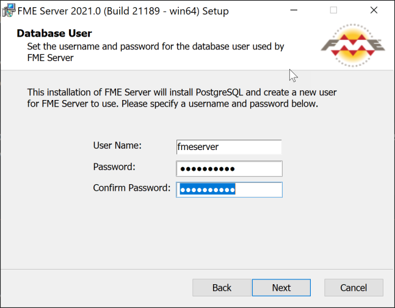Click the Next button
This screenshot has width=395, height=308.
pos(281,288)
